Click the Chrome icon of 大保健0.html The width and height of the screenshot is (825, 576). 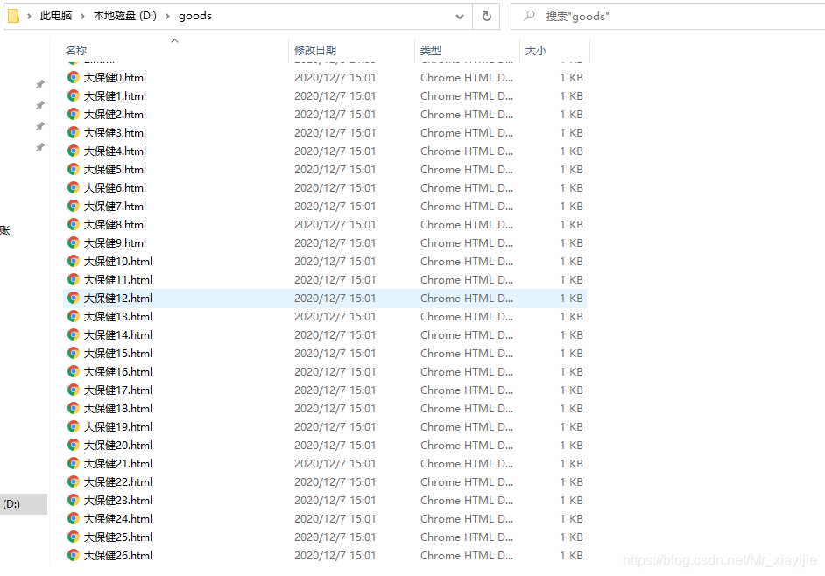(x=74, y=77)
